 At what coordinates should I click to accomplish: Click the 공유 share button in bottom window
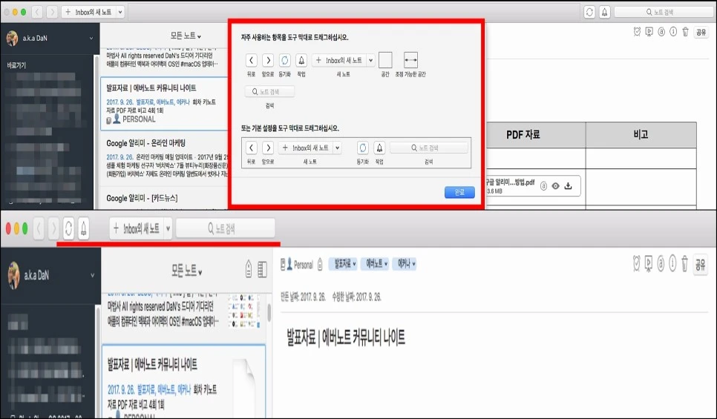[x=701, y=264]
